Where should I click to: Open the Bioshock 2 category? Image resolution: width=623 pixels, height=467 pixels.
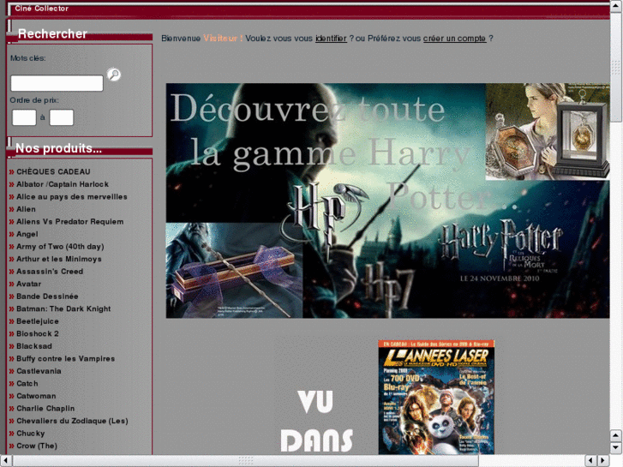tap(38, 333)
